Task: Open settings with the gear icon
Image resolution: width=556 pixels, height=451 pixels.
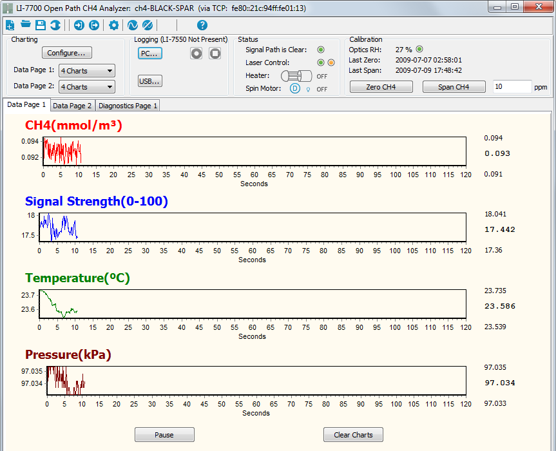Action: coord(113,25)
